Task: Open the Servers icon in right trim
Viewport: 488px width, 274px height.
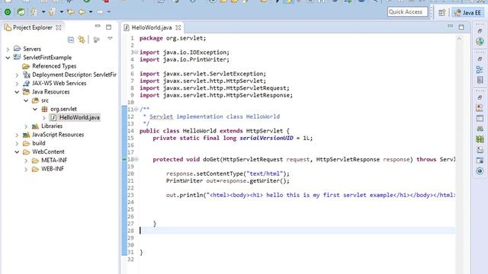Action: (480, 129)
